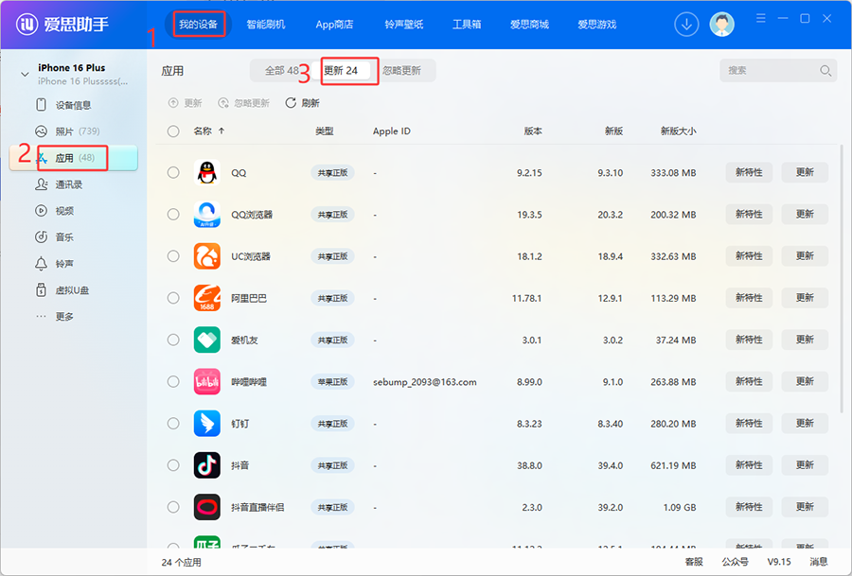This screenshot has height=576, width=852.
Task: Open 虚拟U盘 in the sidebar
Action: (73, 290)
